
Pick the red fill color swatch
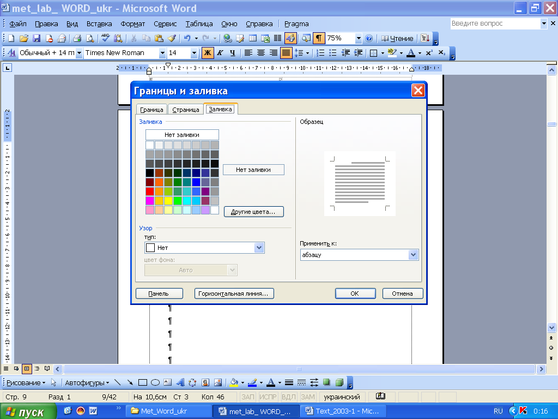tap(150, 191)
